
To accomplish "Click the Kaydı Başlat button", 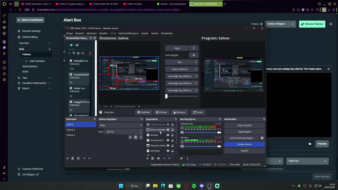I will tap(245, 132).
